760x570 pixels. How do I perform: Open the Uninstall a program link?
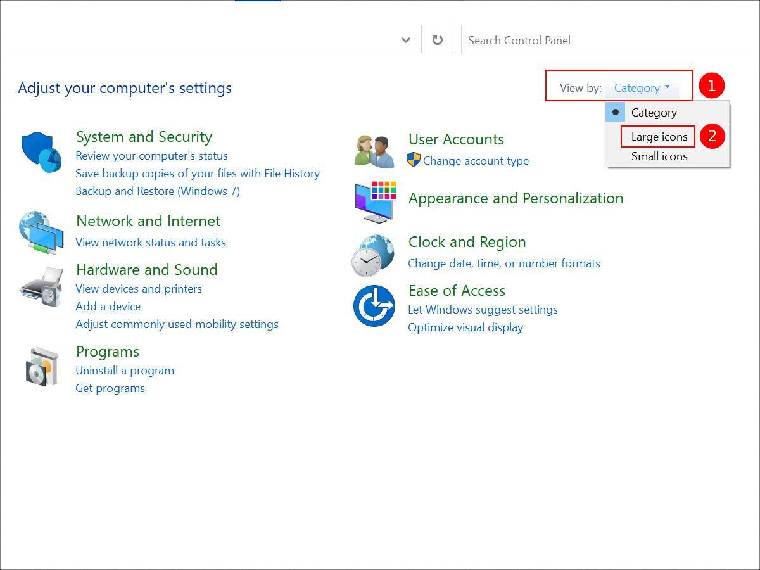(125, 370)
